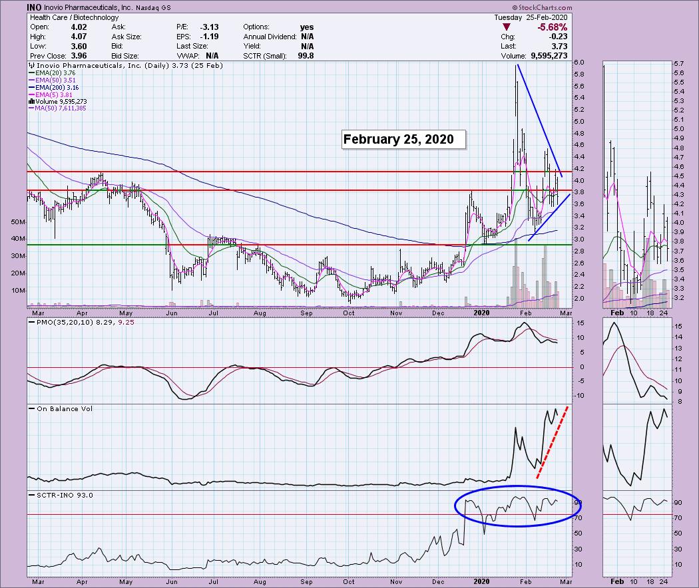
Task: Select the Low value 3.60
Action: click(x=79, y=47)
